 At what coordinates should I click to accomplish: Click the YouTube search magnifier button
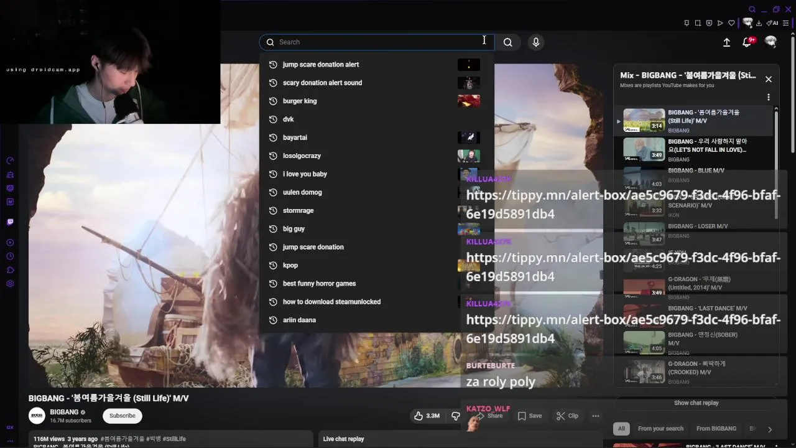508,42
